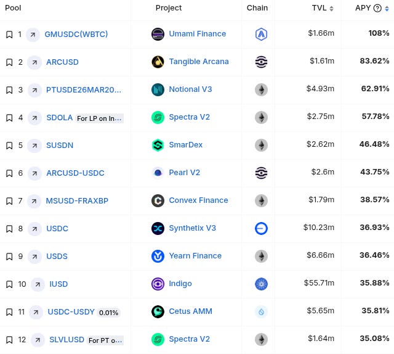Viewport: 394px width, 354px height.
Task: Open the PTUSDE26MAR20... pool link
Action: pos(84,89)
